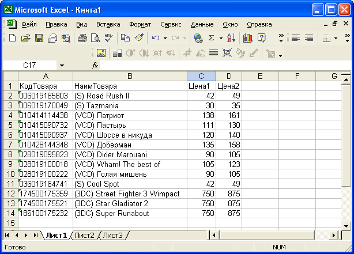Click vertical scrollbar down arrow

pyautogui.click(x=346, y=226)
